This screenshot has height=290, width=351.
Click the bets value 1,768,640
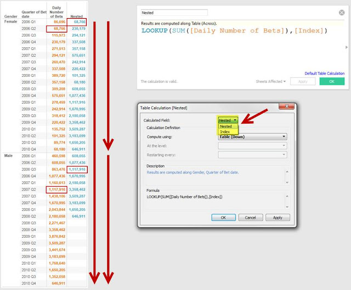57,263
